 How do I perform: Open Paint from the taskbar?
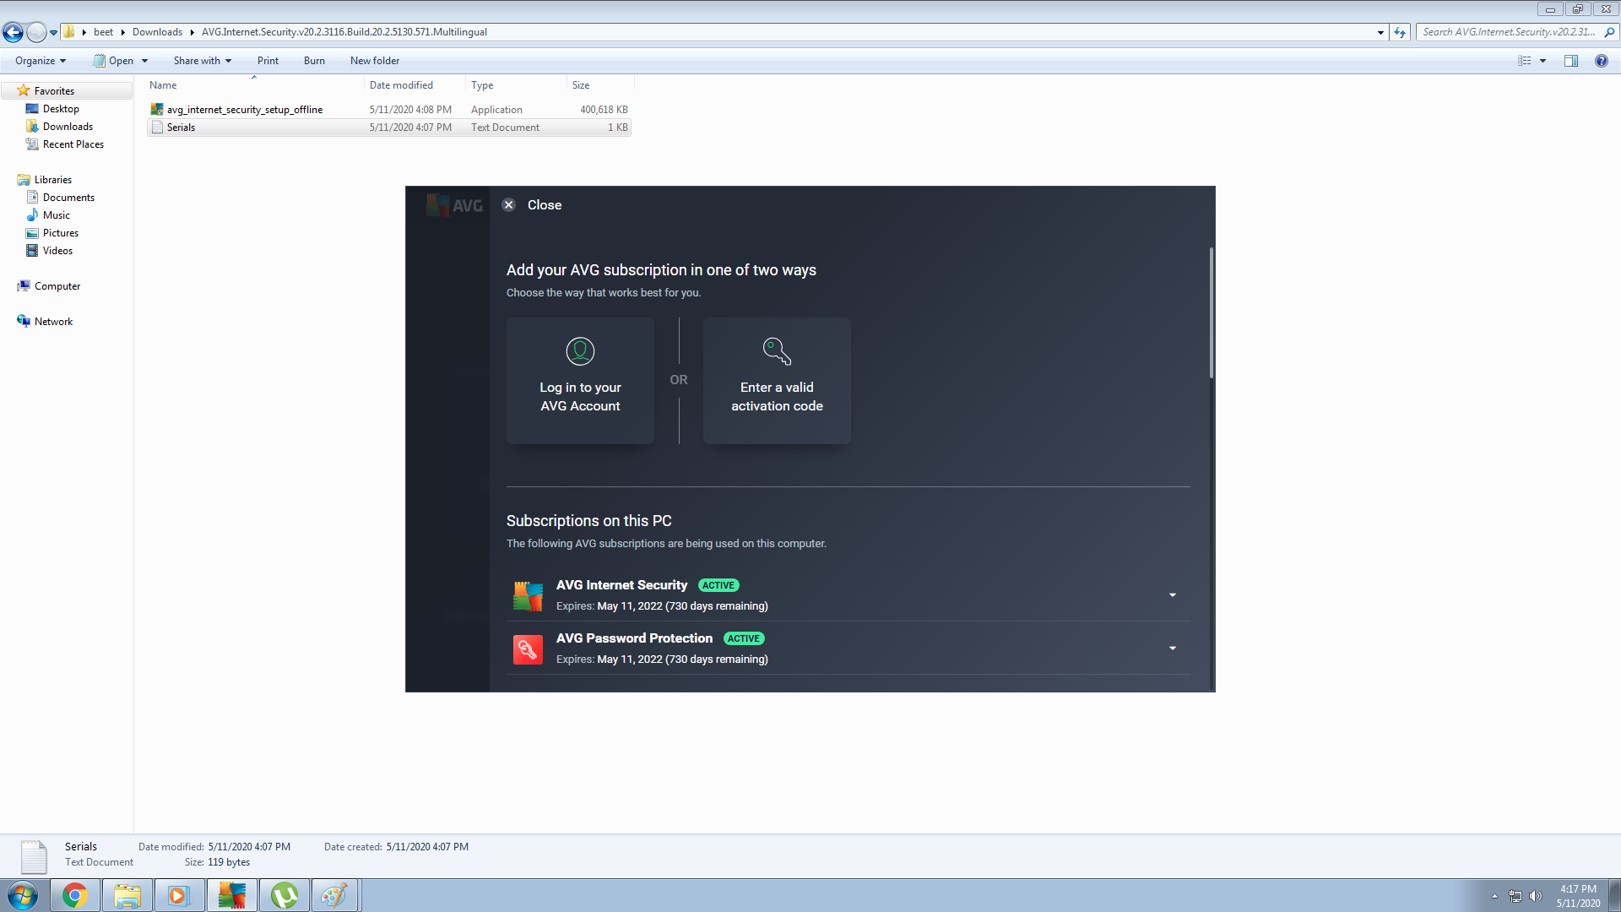point(335,895)
